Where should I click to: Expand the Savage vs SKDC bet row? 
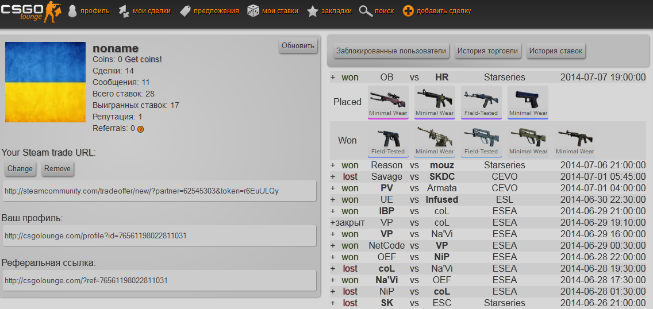333,177
